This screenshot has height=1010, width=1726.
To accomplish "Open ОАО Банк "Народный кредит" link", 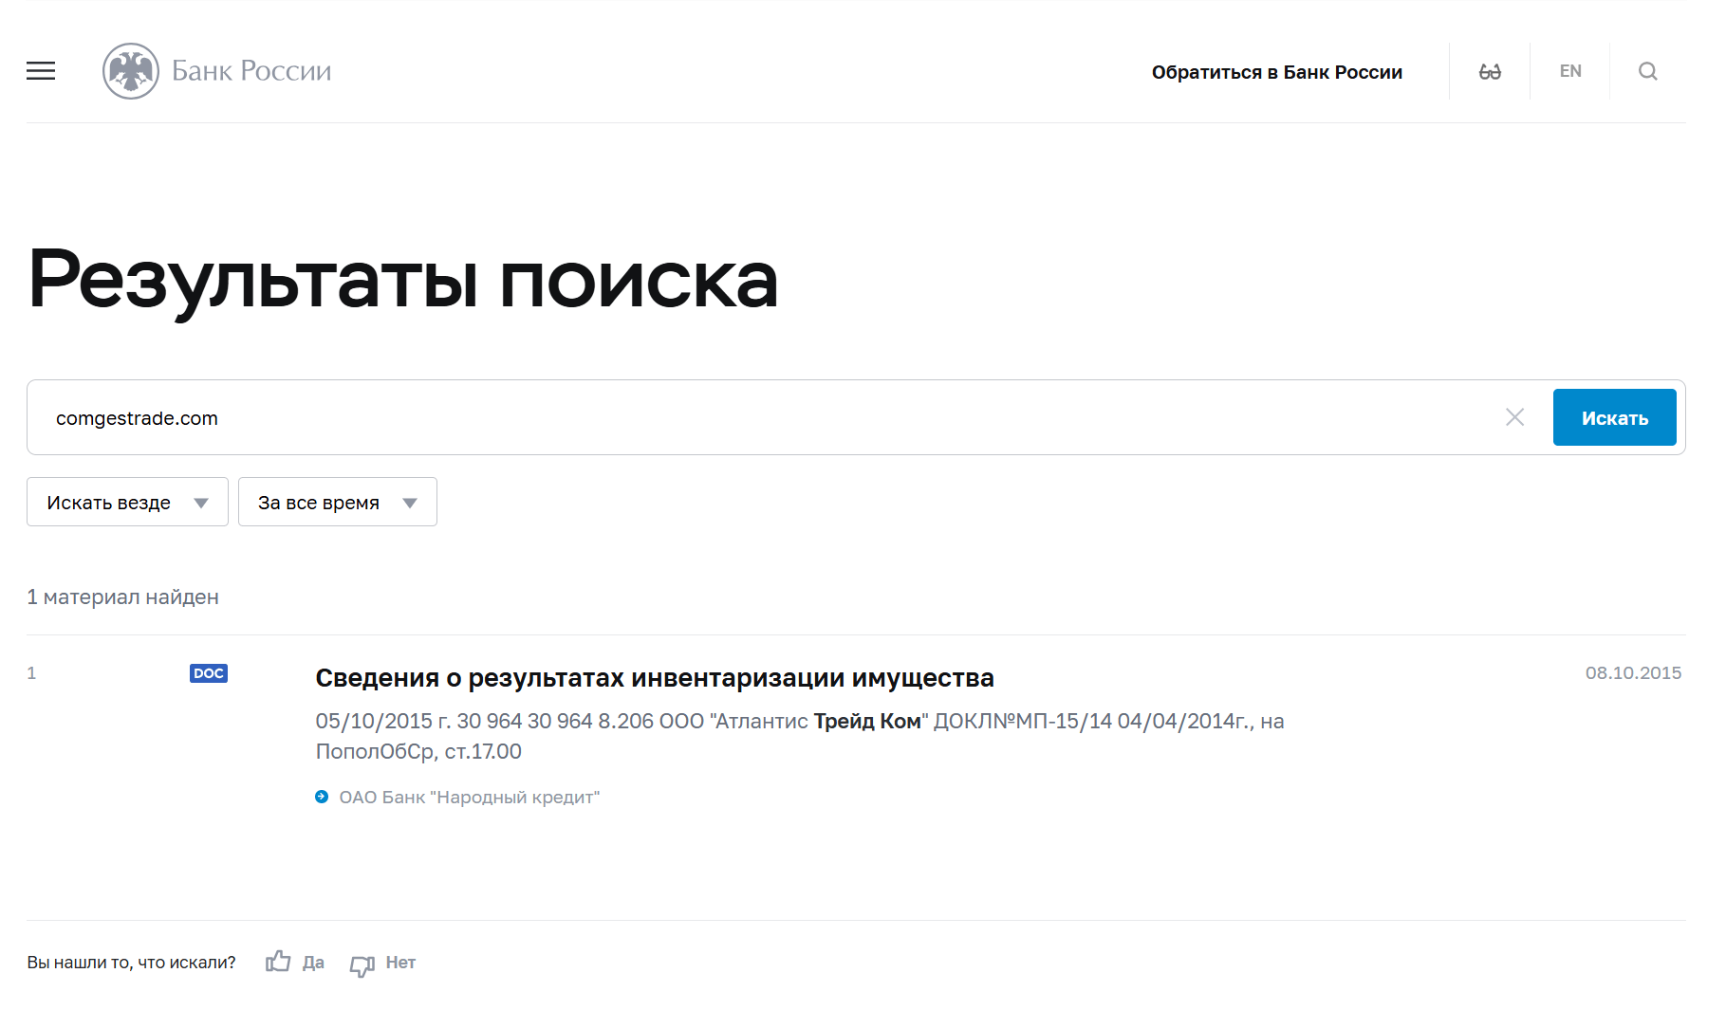I will point(469,798).
